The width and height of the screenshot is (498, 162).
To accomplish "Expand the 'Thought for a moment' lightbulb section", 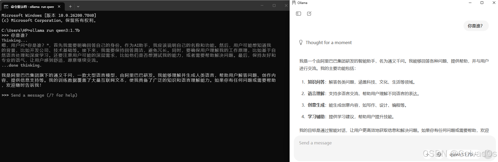I will click(325, 43).
